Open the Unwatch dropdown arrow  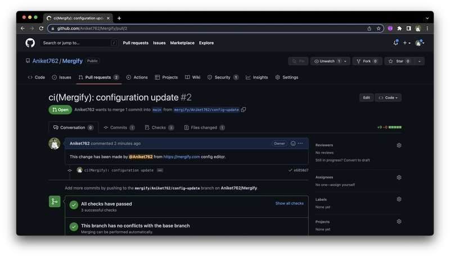click(345, 61)
